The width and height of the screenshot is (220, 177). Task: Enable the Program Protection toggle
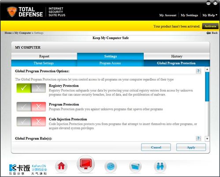(x=24, y=107)
